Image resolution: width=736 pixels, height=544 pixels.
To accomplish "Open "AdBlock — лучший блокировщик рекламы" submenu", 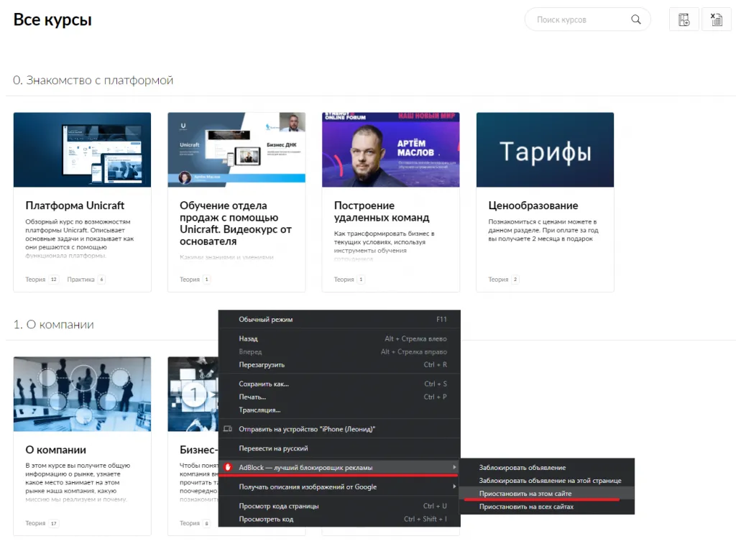I will click(339, 467).
